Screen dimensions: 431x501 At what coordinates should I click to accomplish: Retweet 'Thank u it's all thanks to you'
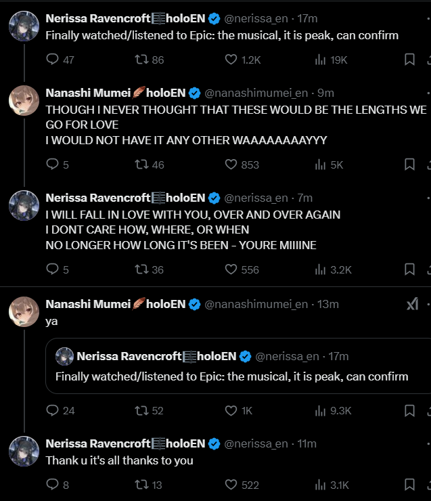[142, 485]
